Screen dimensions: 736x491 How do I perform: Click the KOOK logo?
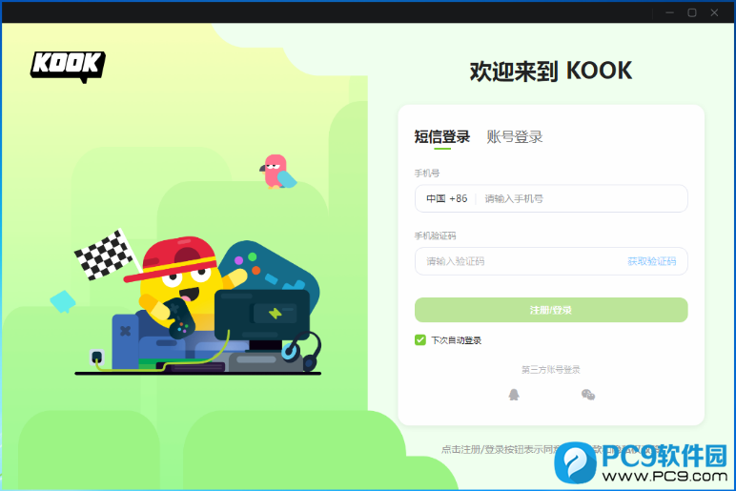(x=68, y=67)
